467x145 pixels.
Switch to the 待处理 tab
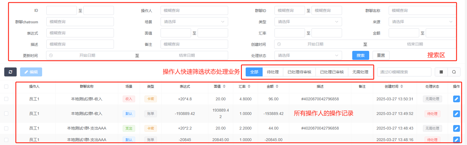coord(273,72)
